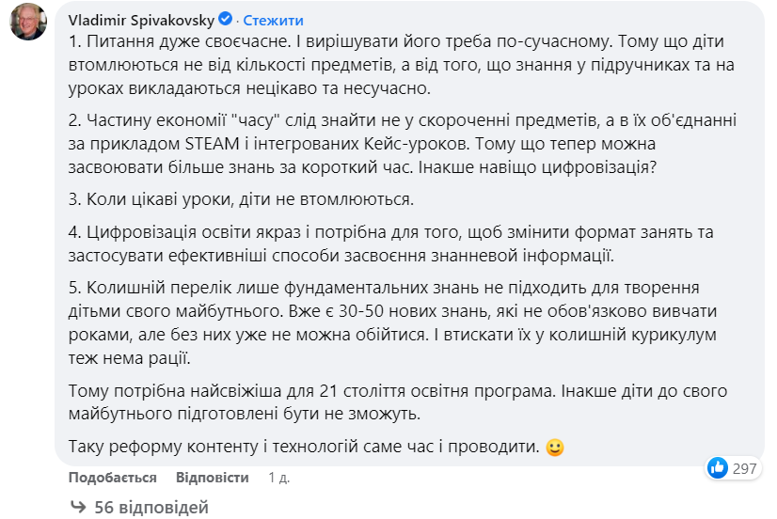Show who reacted via the 297 count
The height and width of the screenshot is (519, 777).
tap(745, 467)
